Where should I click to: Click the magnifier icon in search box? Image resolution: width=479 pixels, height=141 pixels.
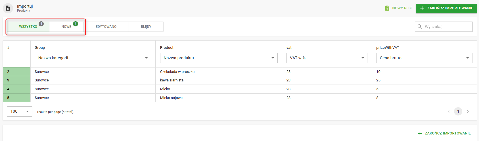pos(420,27)
